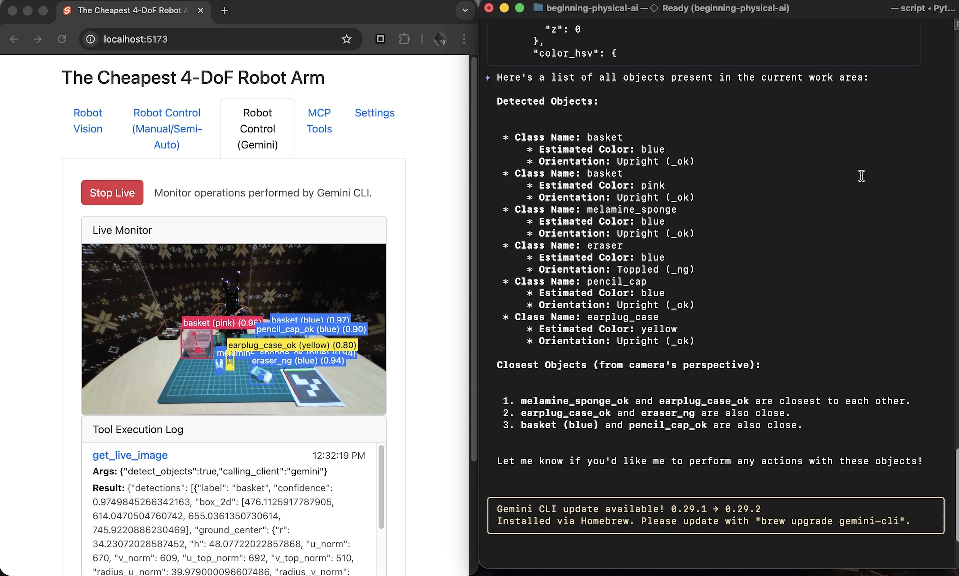The height and width of the screenshot is (576, 959).
Task: Click the localhost:5173 address bar
Action: pyautogui.click(x=150, y=39)
